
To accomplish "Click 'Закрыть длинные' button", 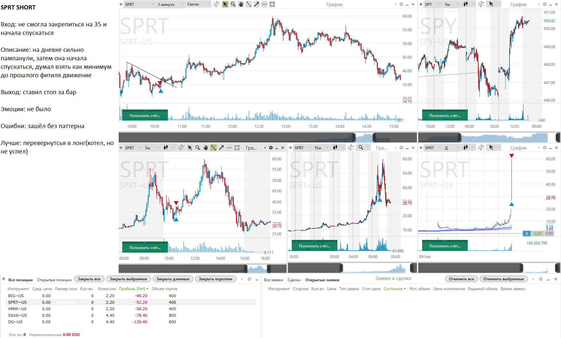I will (x=173, y=279).
